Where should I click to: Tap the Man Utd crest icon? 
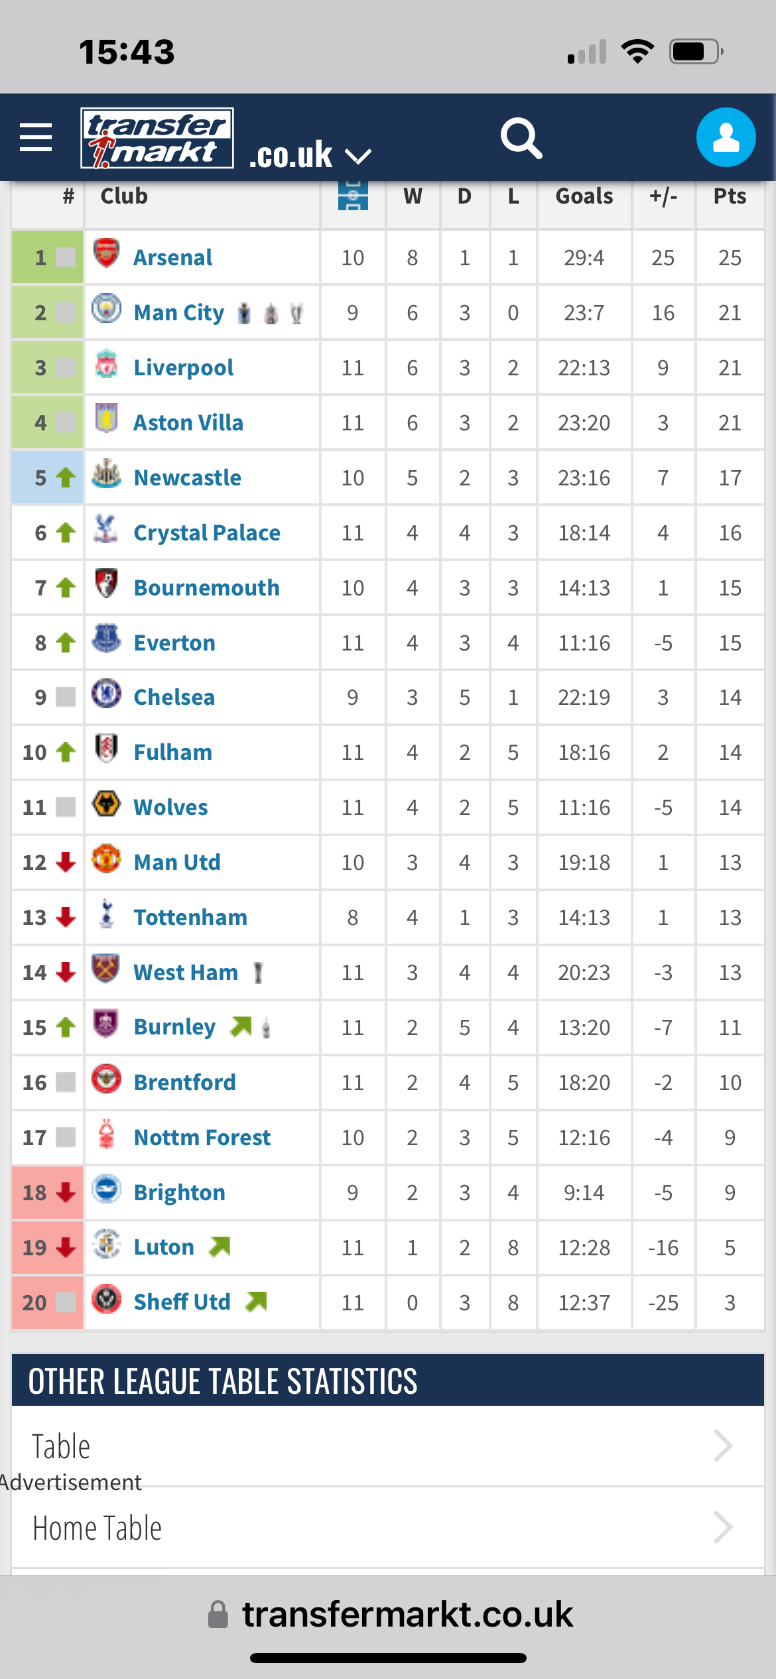click(x=106, y=858)
